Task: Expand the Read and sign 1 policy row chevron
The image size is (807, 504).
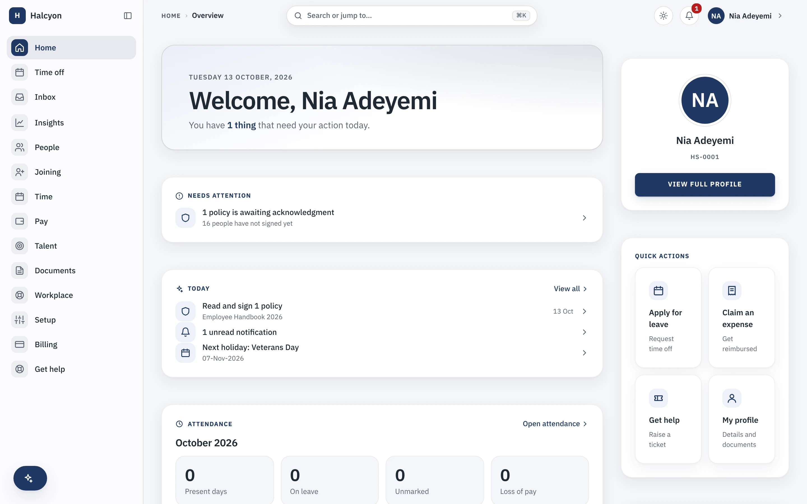Action: coord(584,311)
